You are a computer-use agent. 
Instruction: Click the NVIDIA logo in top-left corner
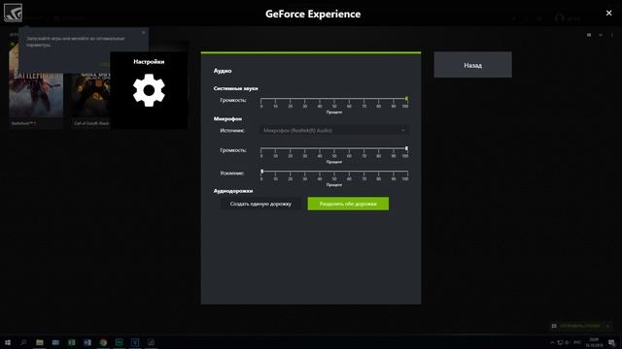tap(13, 13)
